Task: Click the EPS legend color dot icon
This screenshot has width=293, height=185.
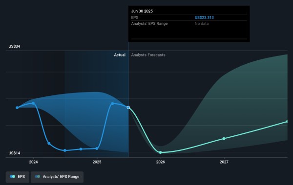Action: click(13, 177)
